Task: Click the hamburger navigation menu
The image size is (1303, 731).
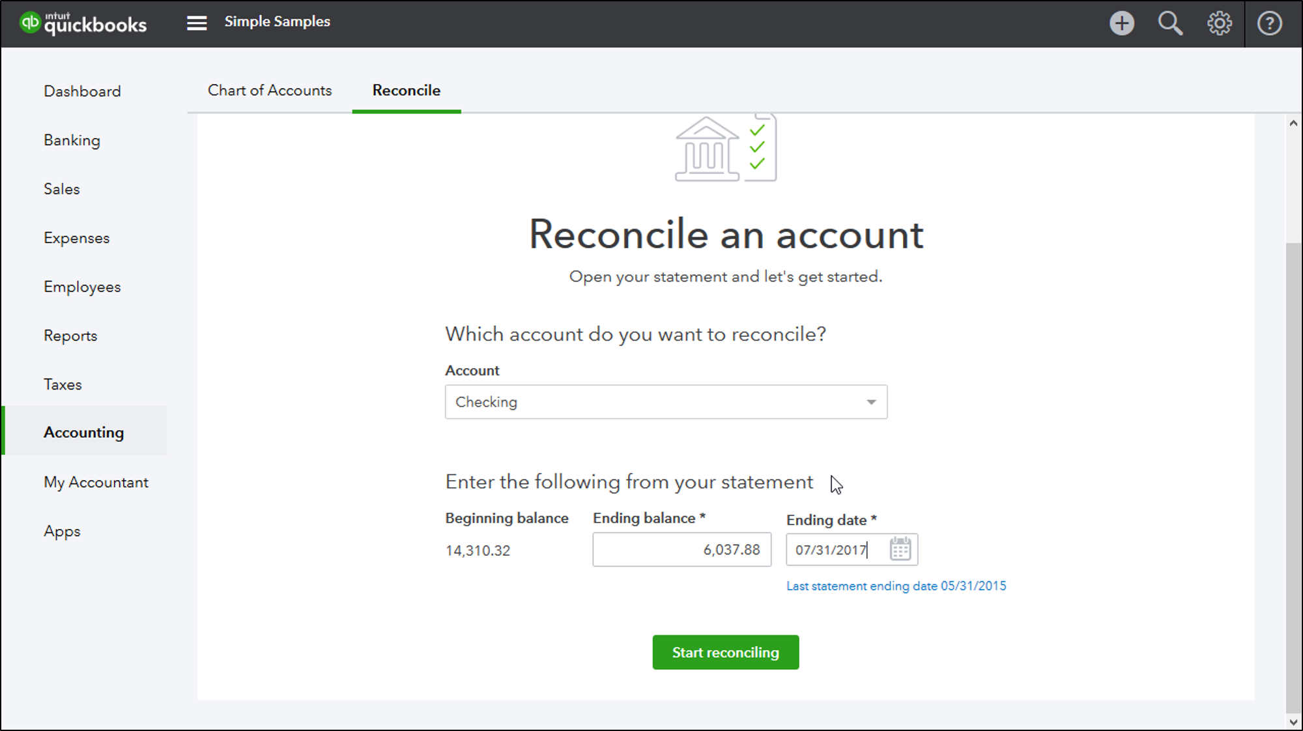Action: pyautogui.click(x=196, y=22)
